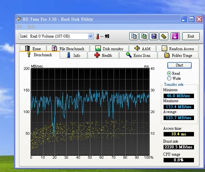
Task: Click the Exit button
Action: point(191,36)
